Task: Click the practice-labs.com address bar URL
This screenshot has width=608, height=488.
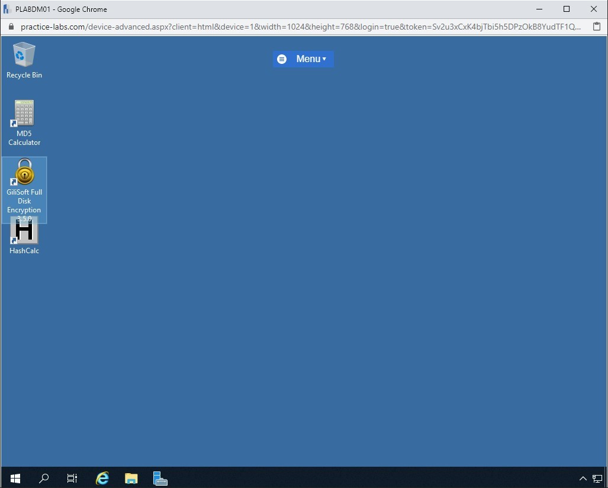Action: point(296,27)
